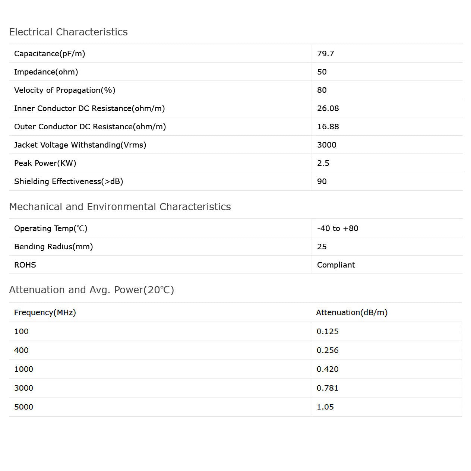
Task: Select the operating temp value -40 to +80
Action: tap(337, 228)
